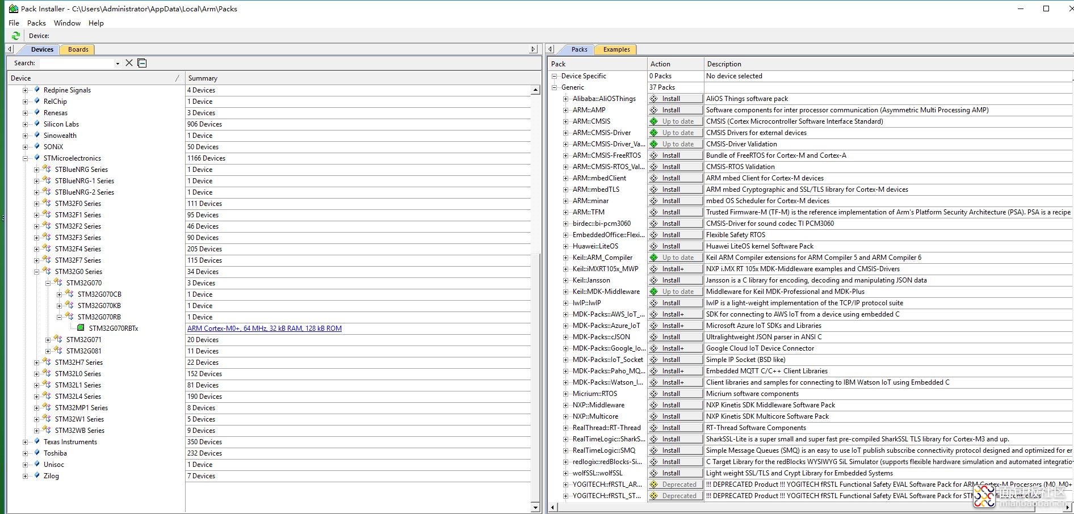Select the STM32F7 Series tree row
This screenshot has height=514, width=1074.
click(78, 260)
